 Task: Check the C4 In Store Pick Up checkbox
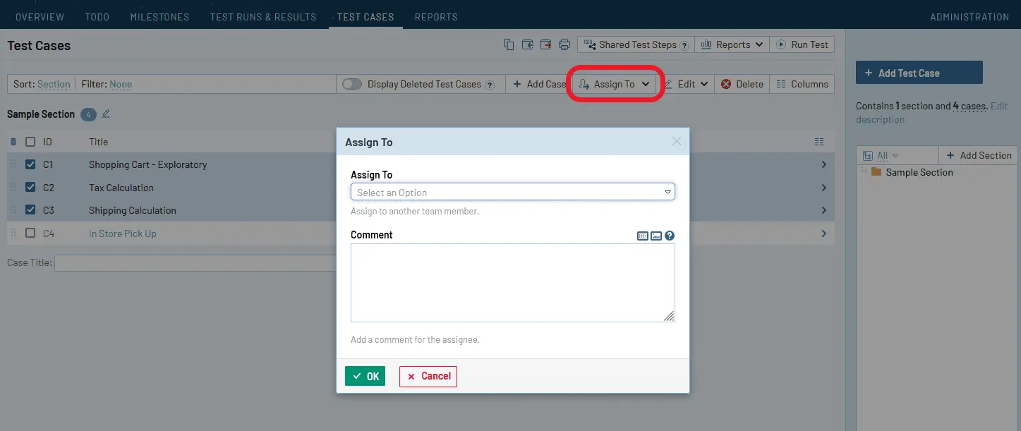pyautogui.click(x=30, y=233)
